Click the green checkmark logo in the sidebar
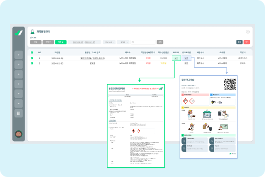This screenshot has height=177, width=265. 19,32
